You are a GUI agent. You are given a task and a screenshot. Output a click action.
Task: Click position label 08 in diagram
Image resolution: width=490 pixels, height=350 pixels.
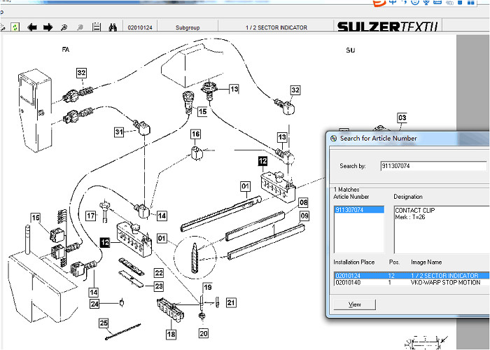(303, 202)
